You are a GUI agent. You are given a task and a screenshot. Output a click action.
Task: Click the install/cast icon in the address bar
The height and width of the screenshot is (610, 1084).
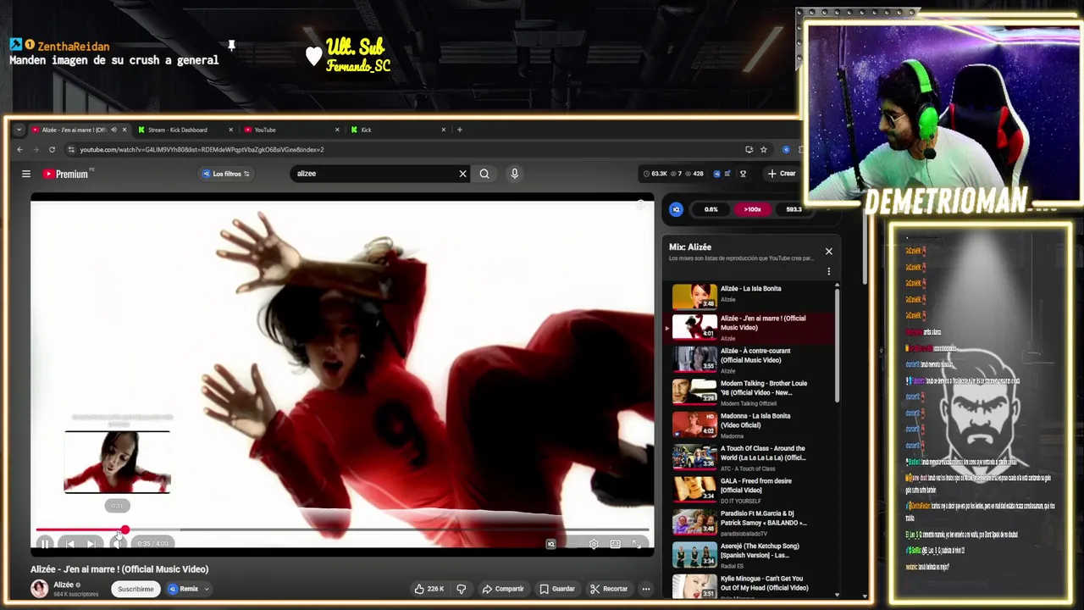pyautogui.click(x=749, y=150)
